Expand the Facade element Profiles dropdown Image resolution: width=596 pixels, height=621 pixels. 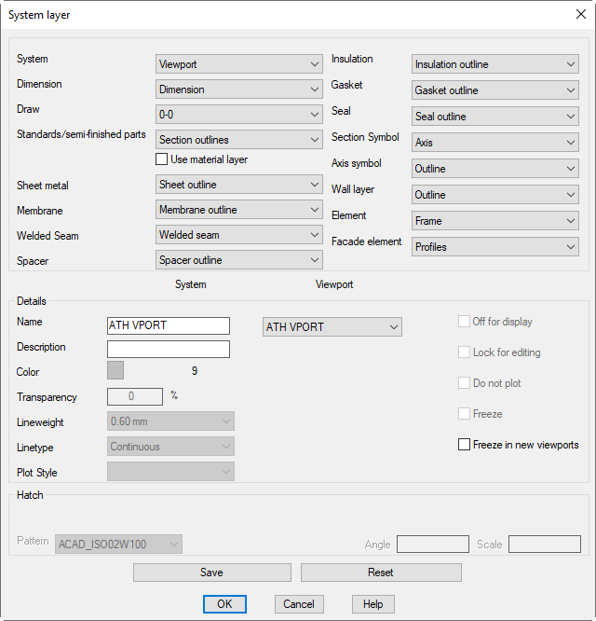pyautogui.click(x=494, y=247)
